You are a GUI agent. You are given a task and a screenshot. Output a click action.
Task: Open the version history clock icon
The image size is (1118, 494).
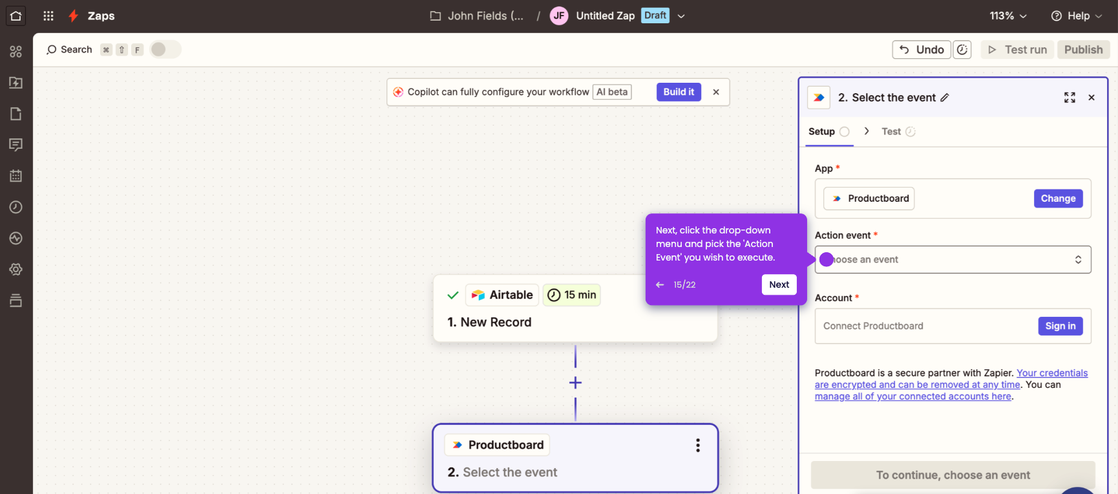tap(962, 50)
